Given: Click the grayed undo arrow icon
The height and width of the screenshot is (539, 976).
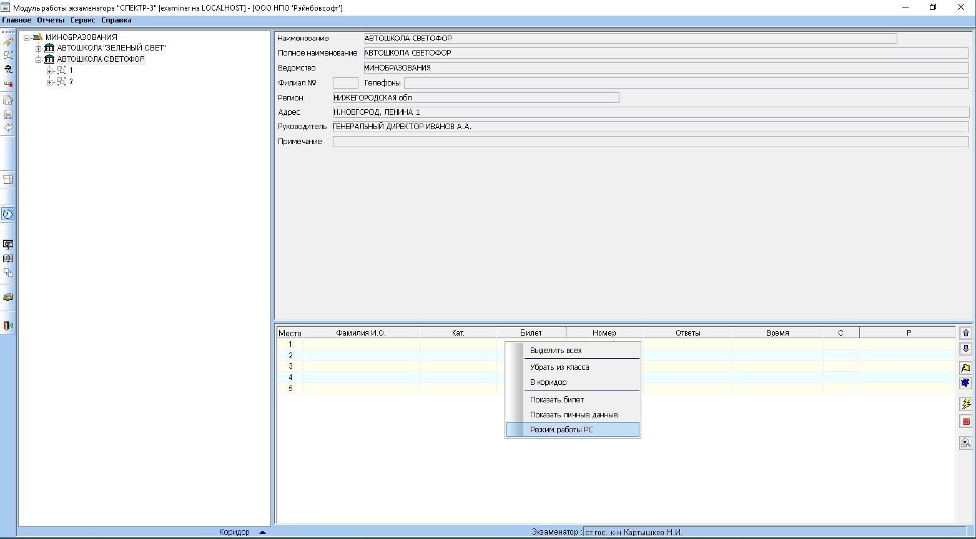Looking at the screenshot, I should click(x=8, y=127).
